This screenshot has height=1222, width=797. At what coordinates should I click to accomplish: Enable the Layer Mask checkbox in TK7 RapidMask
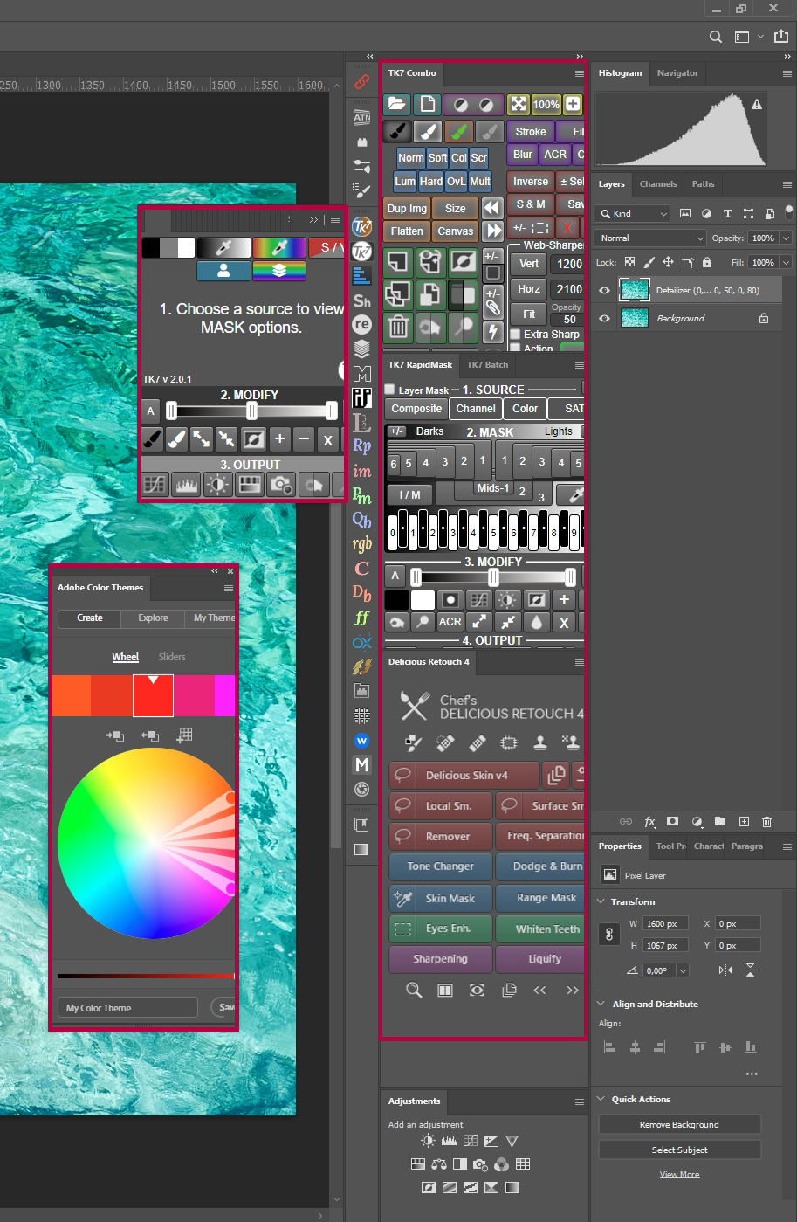[x=388, y=389]
